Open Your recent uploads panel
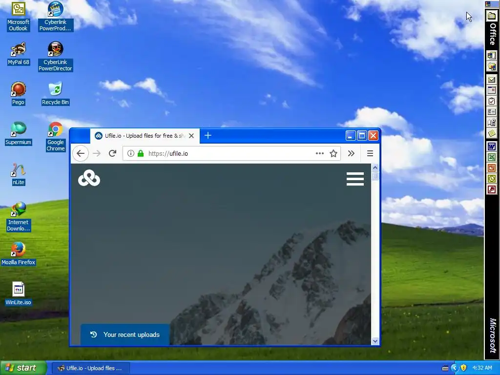The image size is (500, 375). 125,334
